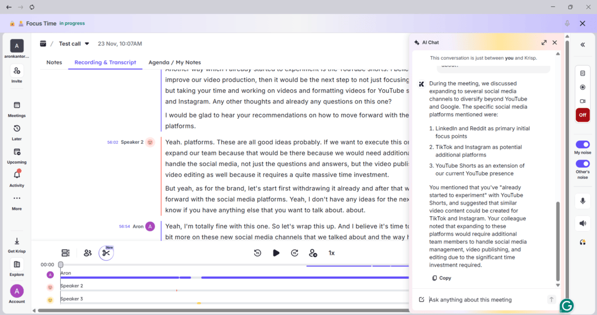
Task: Toggle My noise cancellation switch
Action: (x=582, y=144)
